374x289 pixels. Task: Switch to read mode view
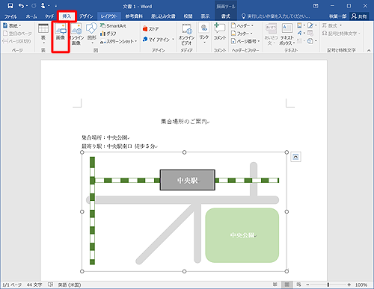point(275,285)
